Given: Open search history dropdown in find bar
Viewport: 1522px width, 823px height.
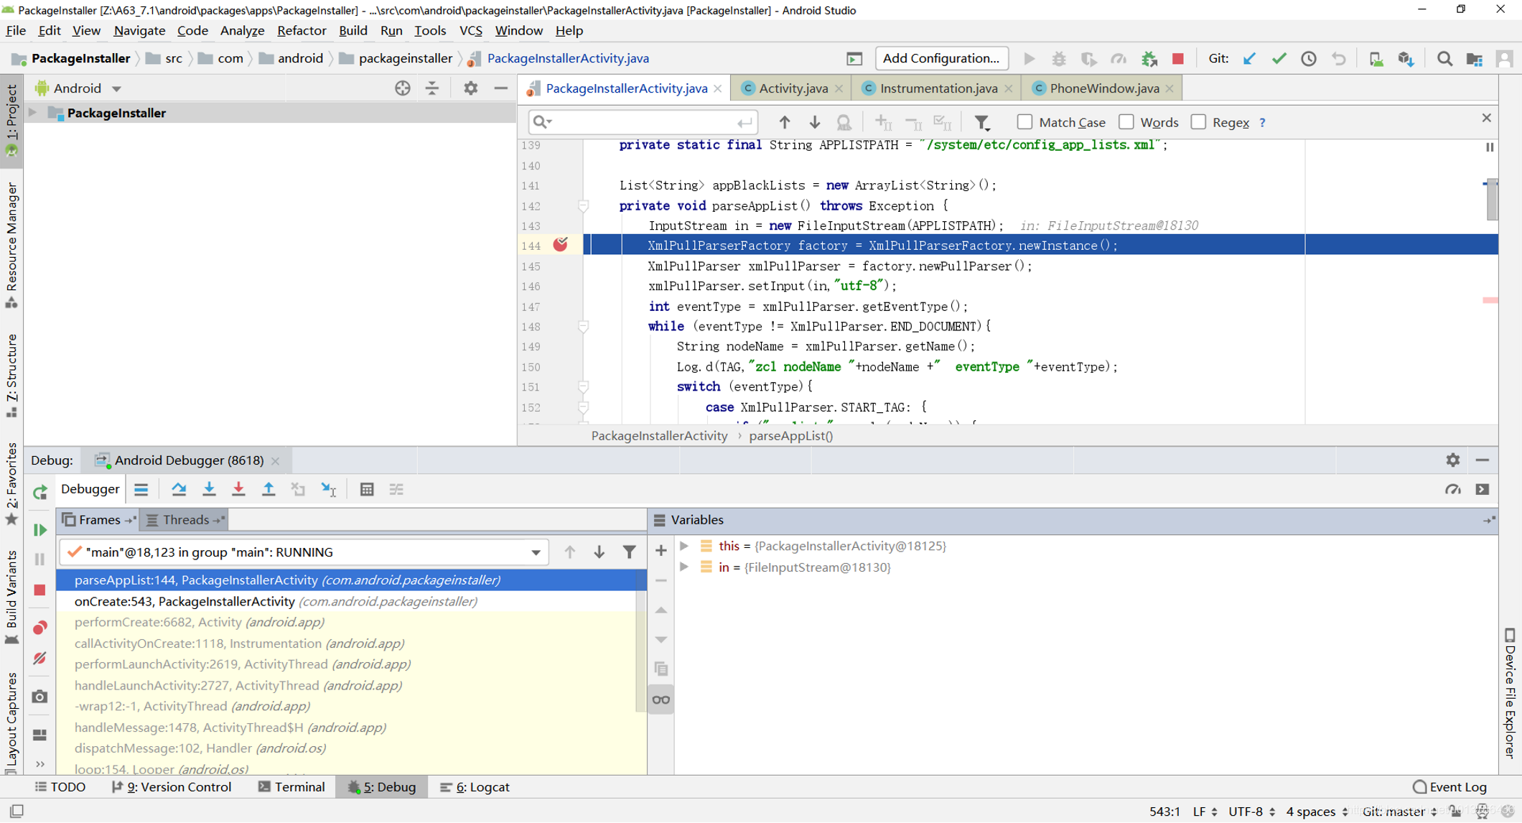Looking at the screenshot, I should [543, 122].
